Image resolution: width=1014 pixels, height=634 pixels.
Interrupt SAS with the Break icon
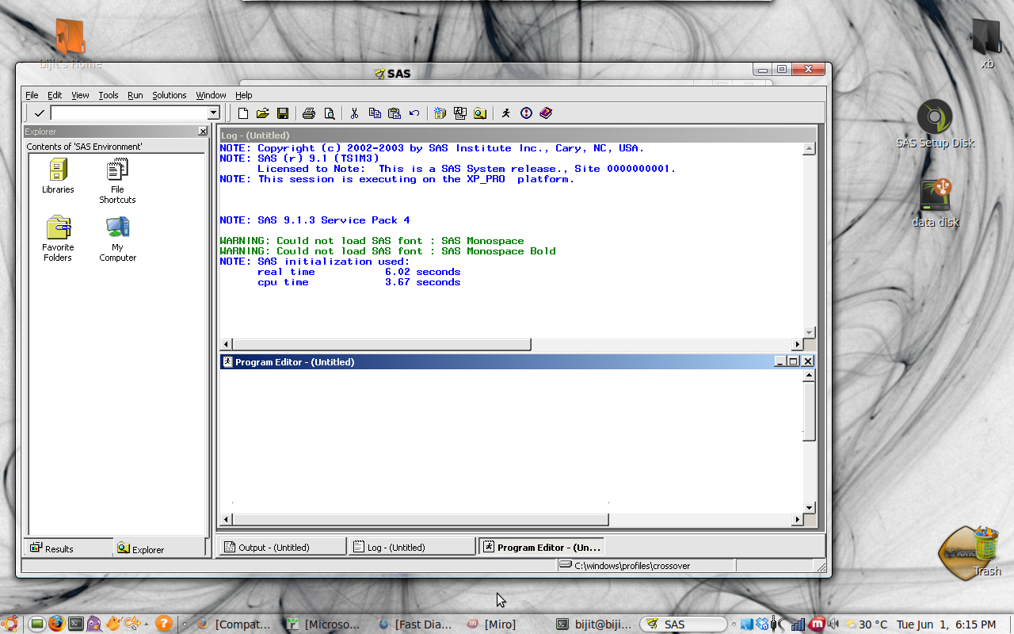coord(525,113)
